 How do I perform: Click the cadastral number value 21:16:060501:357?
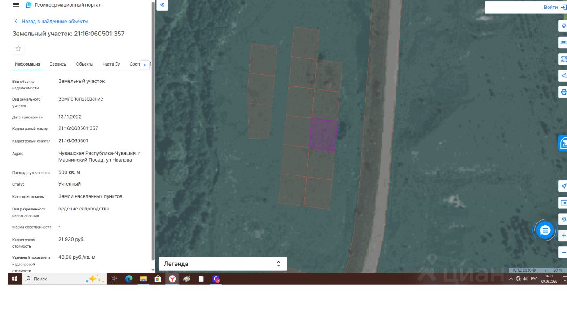[78, 128]
